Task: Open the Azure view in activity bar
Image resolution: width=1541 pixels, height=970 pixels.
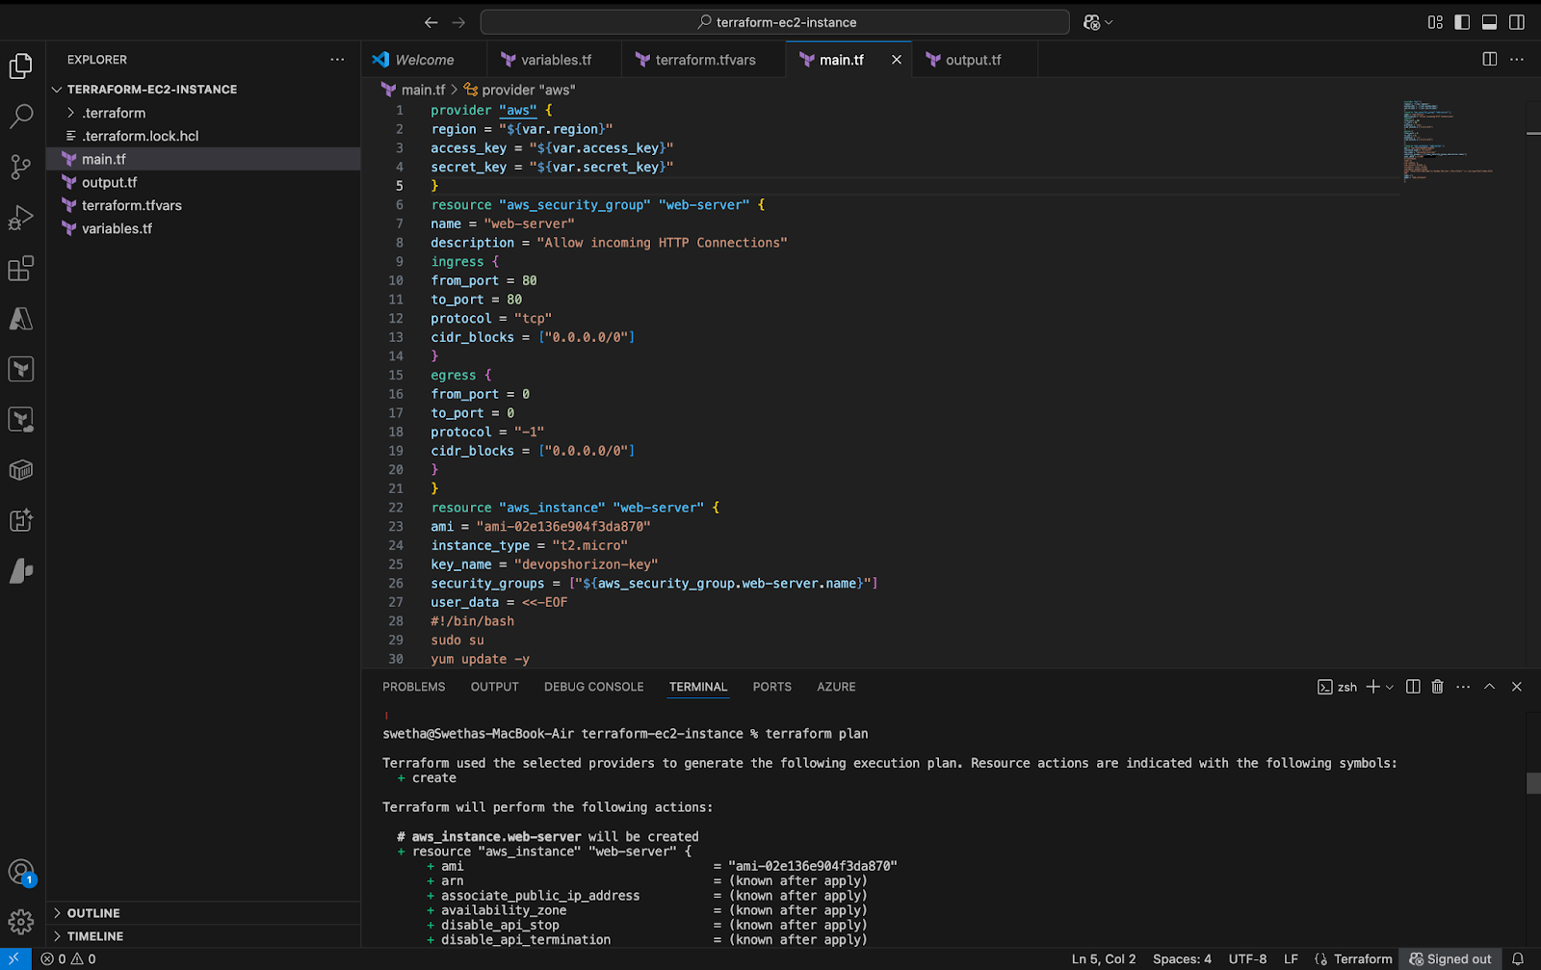Action: point(21,319)
